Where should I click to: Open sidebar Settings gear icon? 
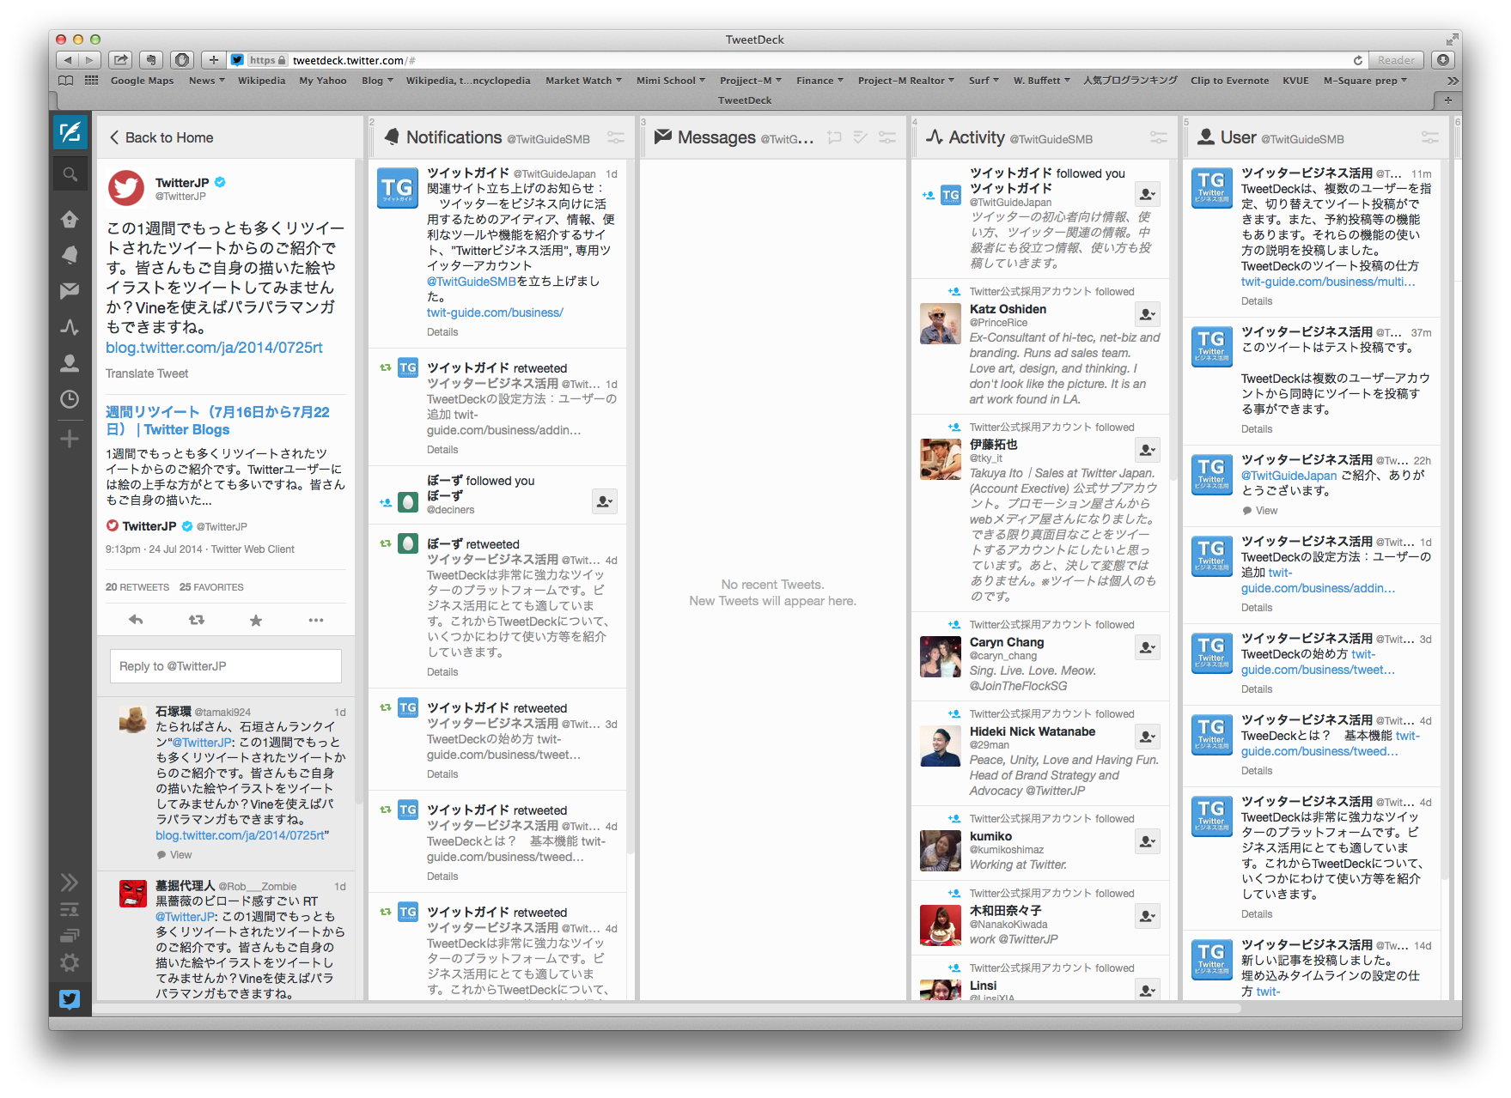(70, 962)
